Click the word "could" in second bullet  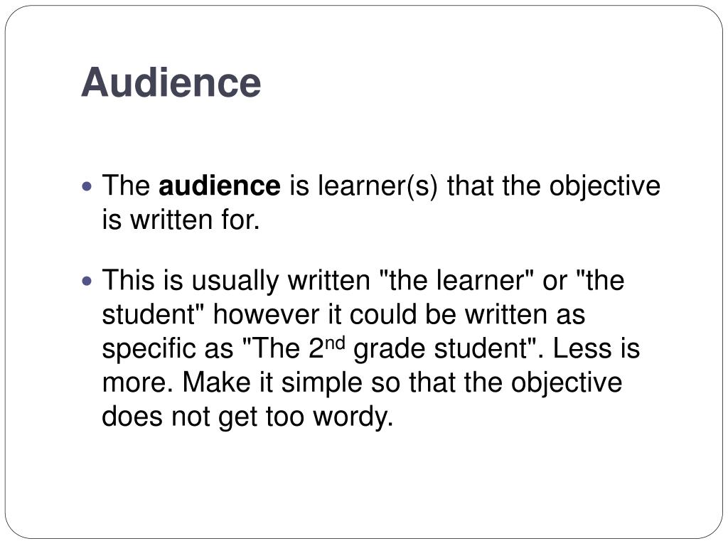(382, 314)
